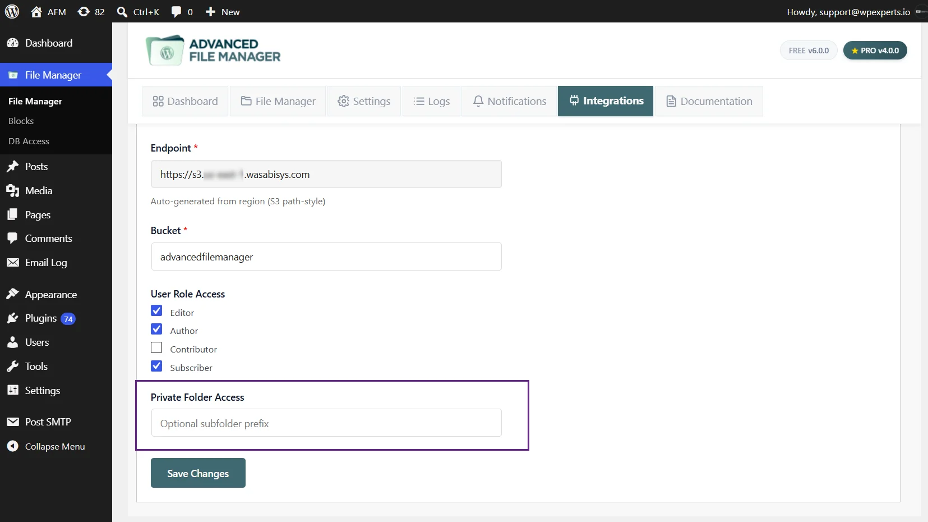Uncheck the Subscriber role checkbox
Screen dimensions: 928x522
(156, 366)
